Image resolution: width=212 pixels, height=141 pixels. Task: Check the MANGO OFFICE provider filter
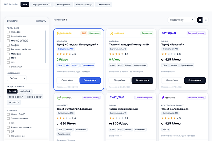pos(8,41)
